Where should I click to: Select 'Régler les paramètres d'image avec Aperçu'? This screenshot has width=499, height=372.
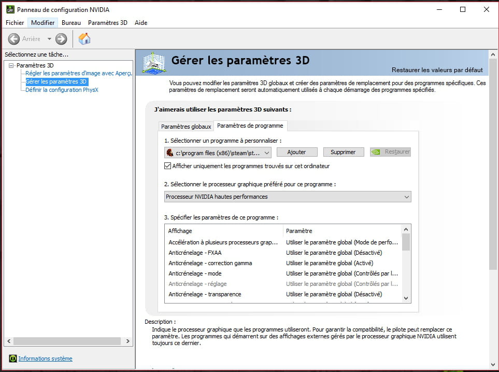pyautogui.click(x=79, y=73)
